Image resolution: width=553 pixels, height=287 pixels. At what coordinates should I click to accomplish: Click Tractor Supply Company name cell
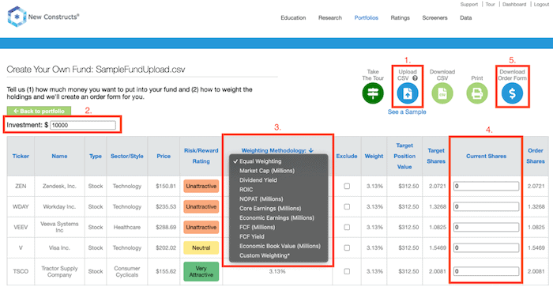(x=59, y=271)
